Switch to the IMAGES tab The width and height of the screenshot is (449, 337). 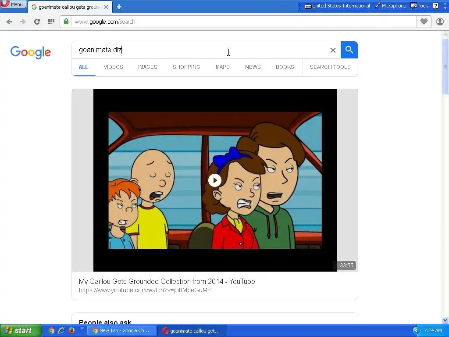click(148, 67)
